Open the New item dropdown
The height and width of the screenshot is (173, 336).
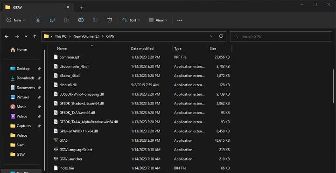pos(16,20)
